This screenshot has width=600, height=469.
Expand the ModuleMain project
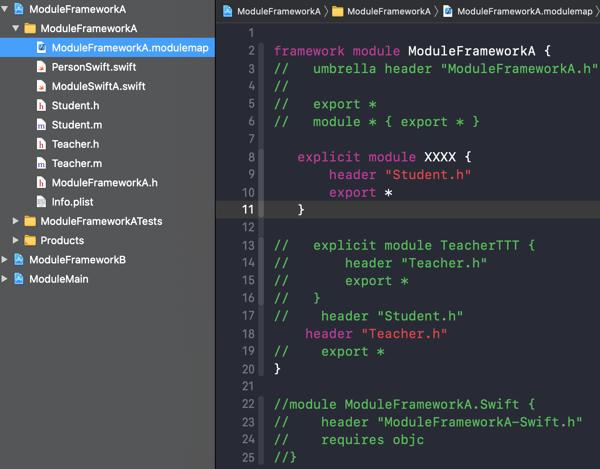[x=5, y=279]
